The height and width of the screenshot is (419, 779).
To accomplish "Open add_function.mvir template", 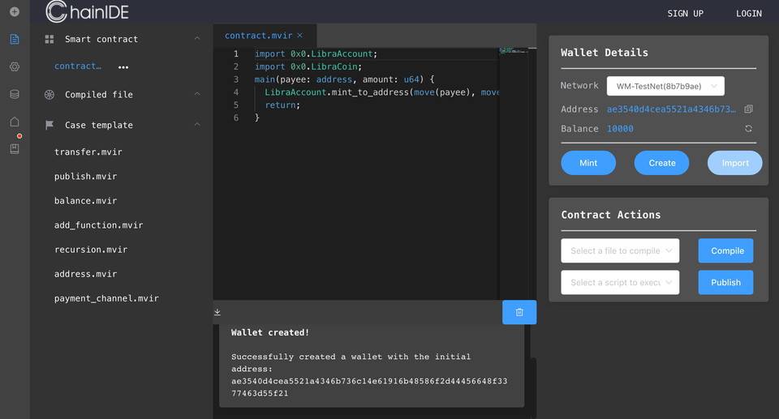I will click(99, 224).
